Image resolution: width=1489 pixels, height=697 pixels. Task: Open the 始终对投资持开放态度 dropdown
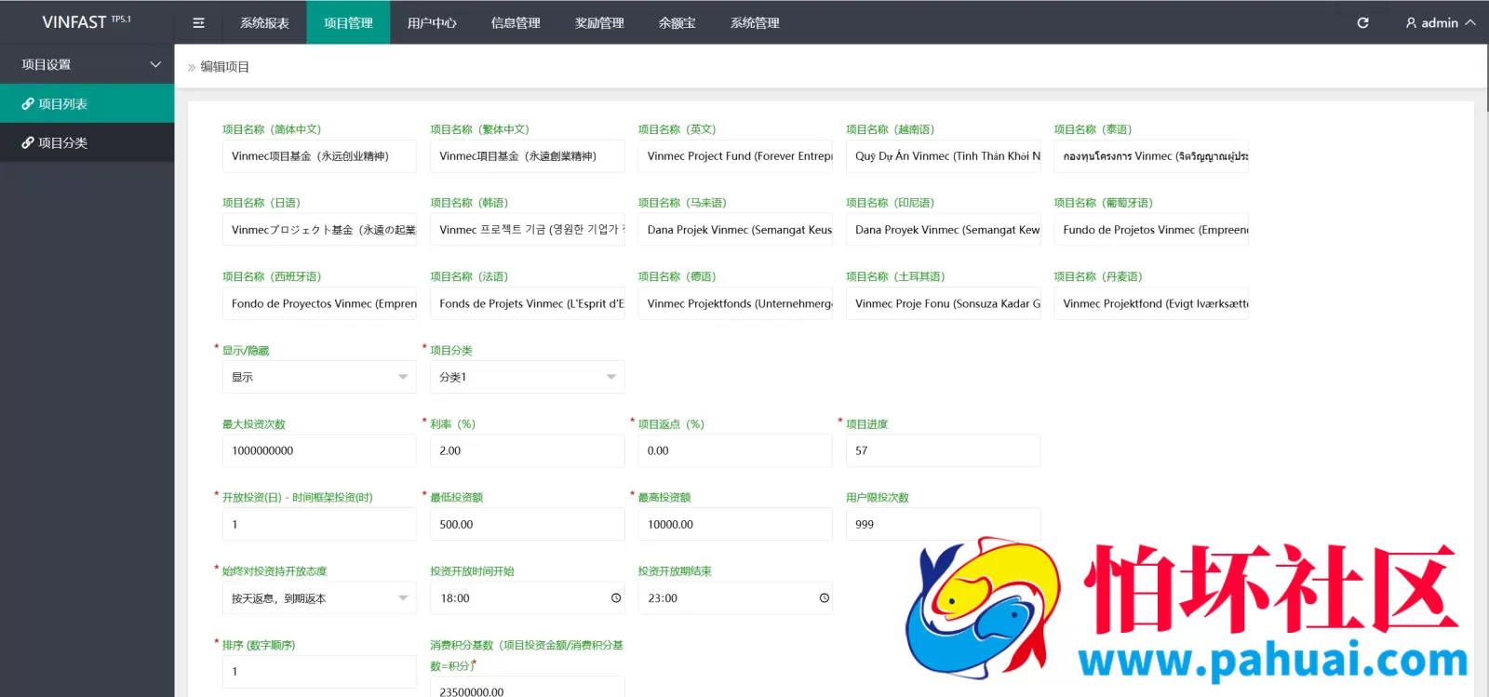point(319,598)
